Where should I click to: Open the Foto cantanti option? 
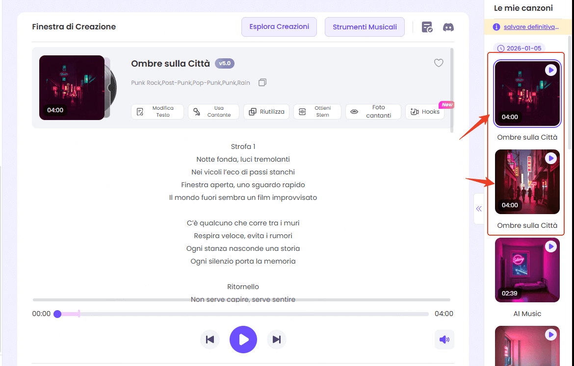pos(373,112)
